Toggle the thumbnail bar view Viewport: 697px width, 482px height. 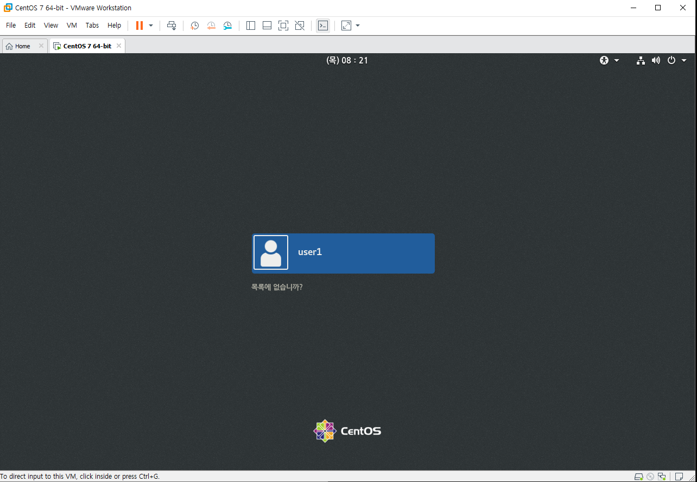coord(267,26)
